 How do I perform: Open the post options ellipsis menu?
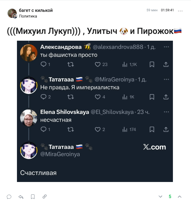coord(180,11)
